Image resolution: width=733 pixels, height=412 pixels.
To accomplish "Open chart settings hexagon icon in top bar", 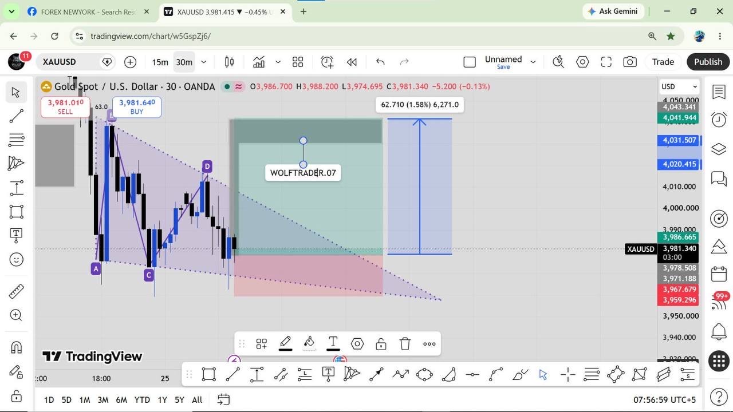I will click(582, 62).
